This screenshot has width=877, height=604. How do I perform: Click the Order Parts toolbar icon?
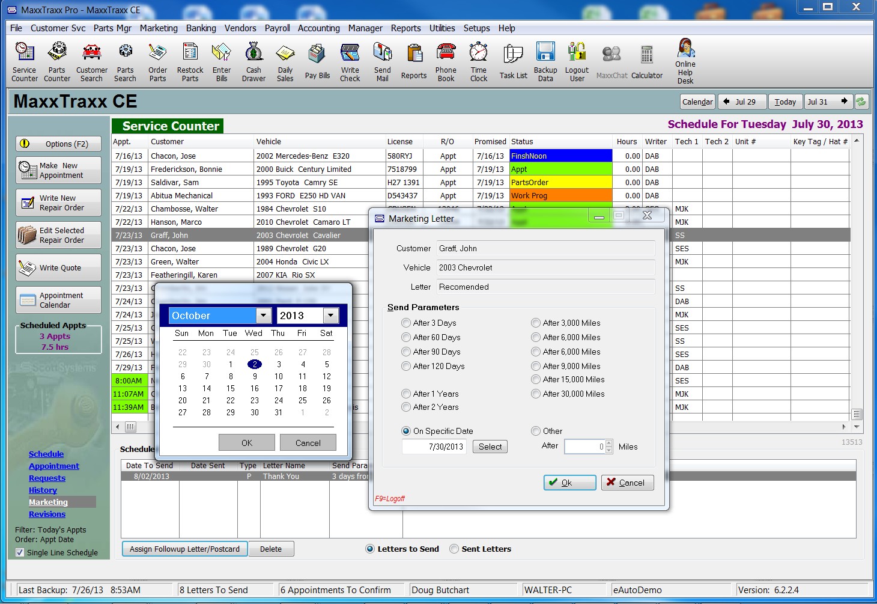158,61
